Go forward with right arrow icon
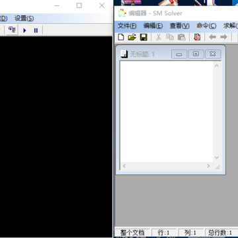The height and width of the screenshot is (238, 238). 223,37
